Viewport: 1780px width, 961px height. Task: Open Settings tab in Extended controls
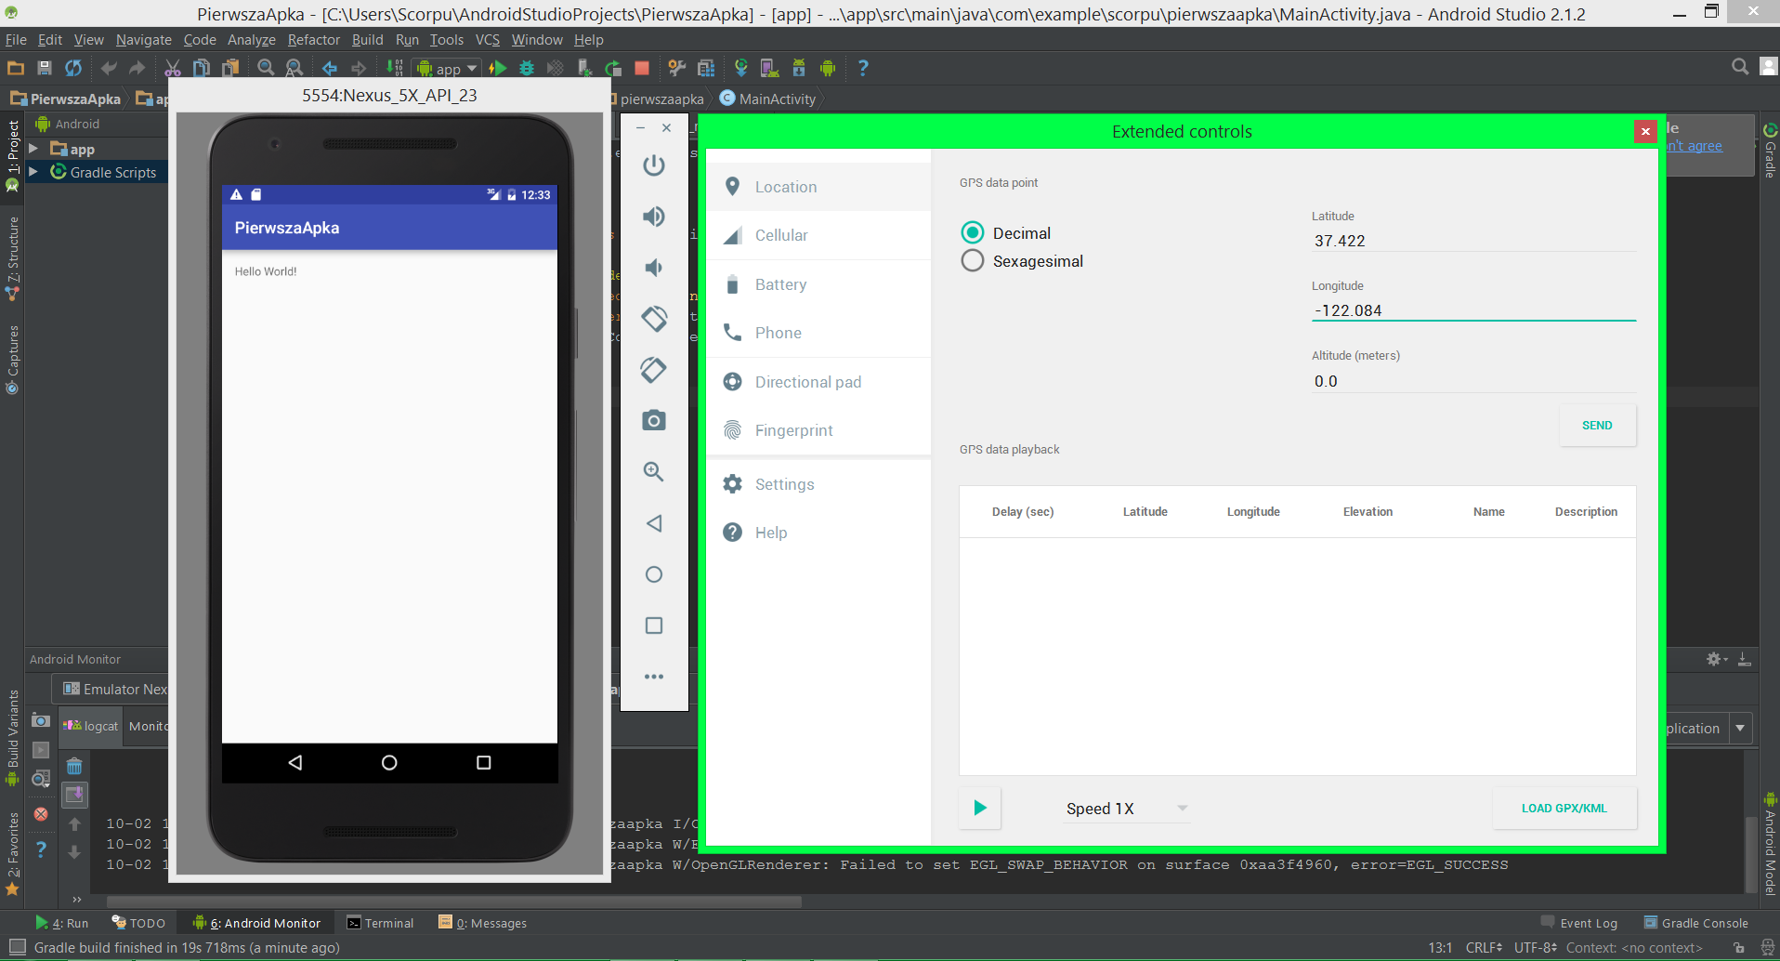pyautogui.click(x=818, y=484)
